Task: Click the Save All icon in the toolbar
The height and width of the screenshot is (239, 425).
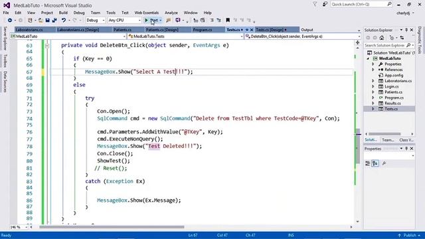Action: tap(54, 21)
